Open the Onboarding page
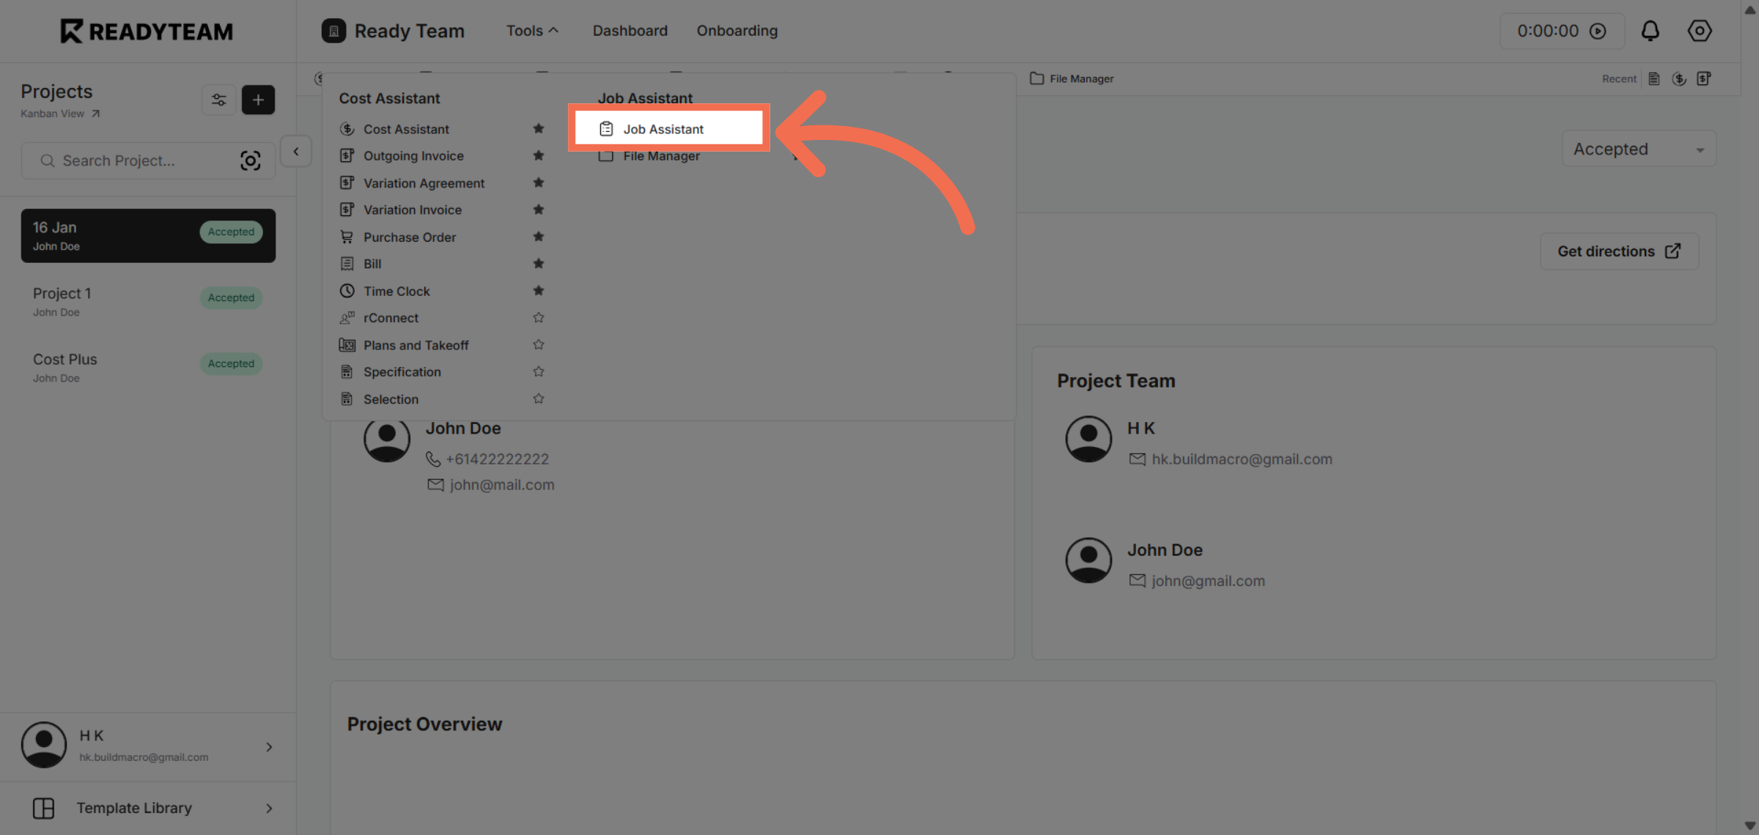The image size is (1759, 835). (x=737, y=31)
